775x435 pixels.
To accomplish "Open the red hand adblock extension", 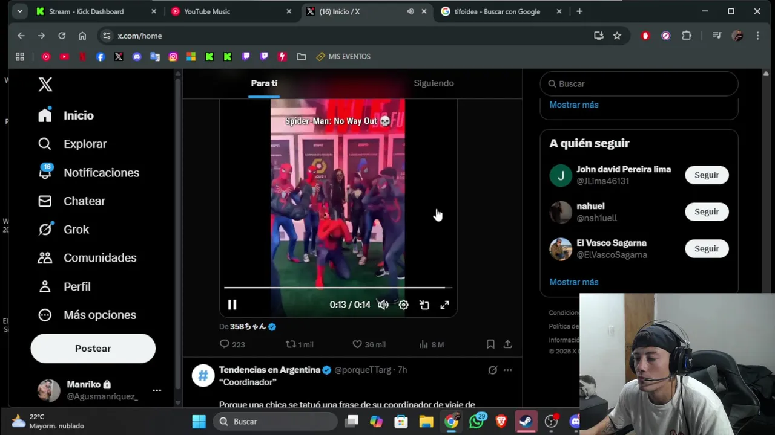I will tap(645, 36).
